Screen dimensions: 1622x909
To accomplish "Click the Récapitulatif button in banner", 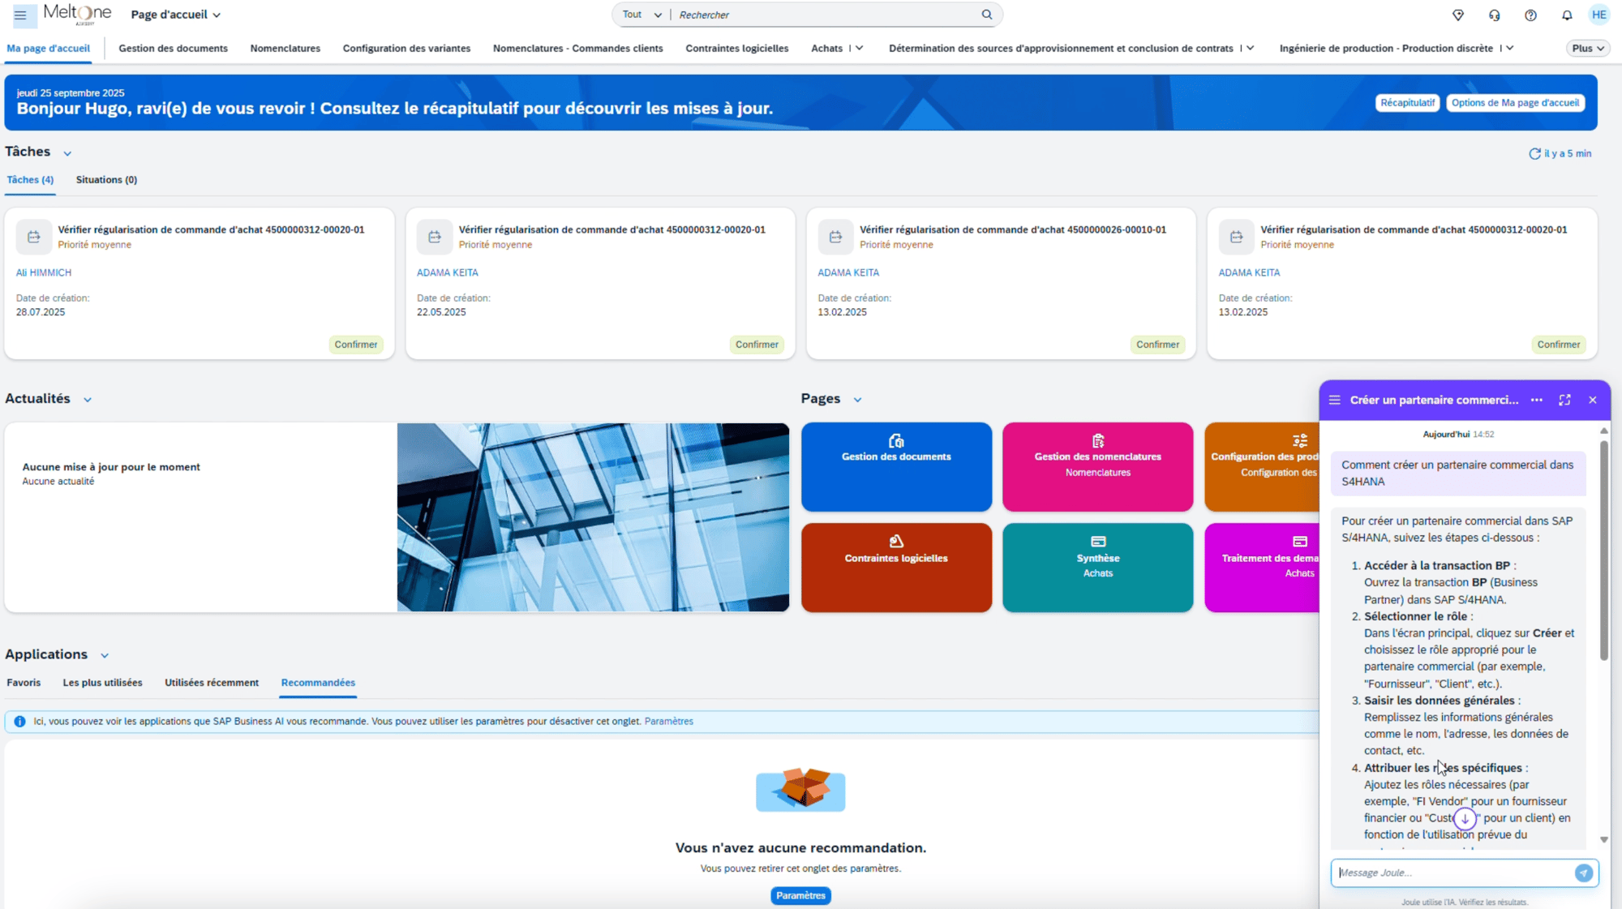I will pos(1407,103).
